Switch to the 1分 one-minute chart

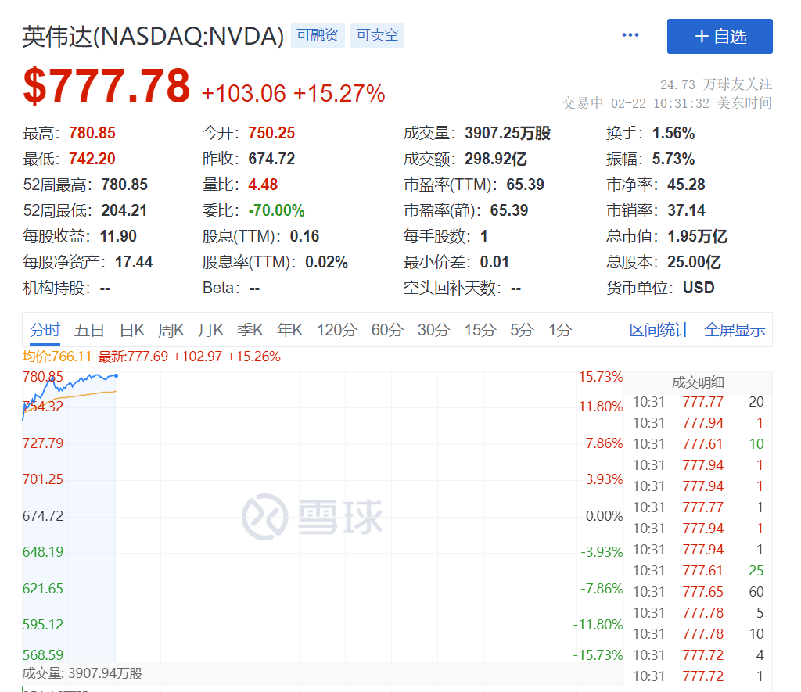click(559, 330)
